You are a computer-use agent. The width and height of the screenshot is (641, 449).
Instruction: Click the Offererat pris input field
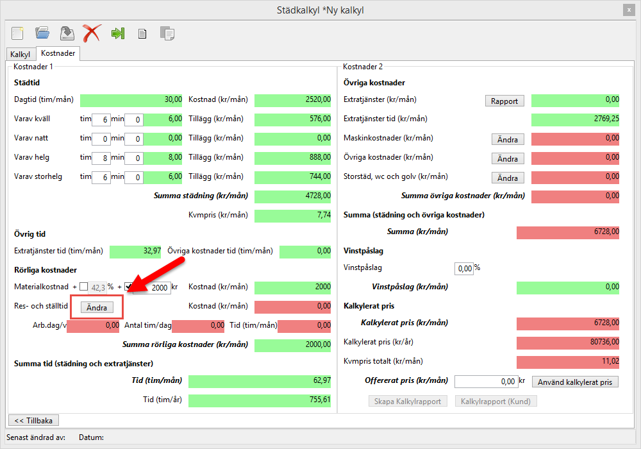[x=486, y=382]
